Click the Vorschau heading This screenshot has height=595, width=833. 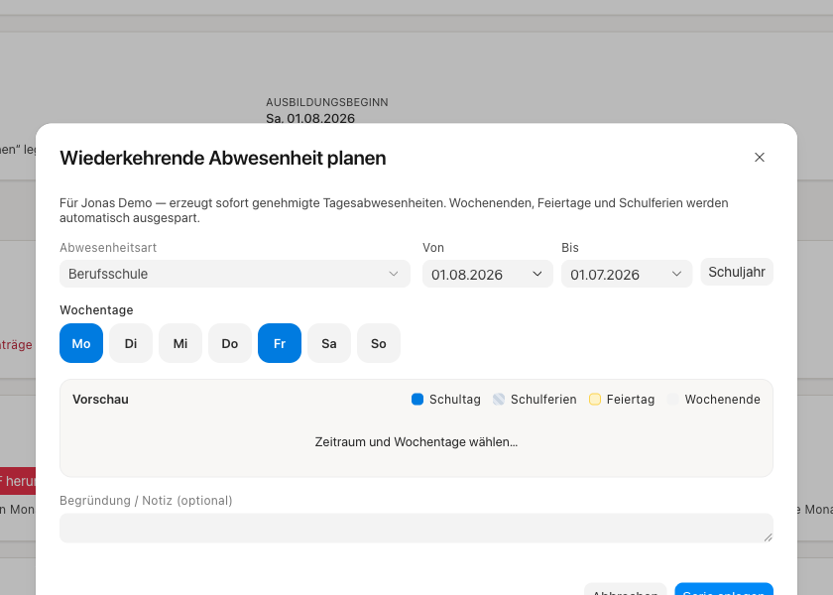(x=100, y=399)
